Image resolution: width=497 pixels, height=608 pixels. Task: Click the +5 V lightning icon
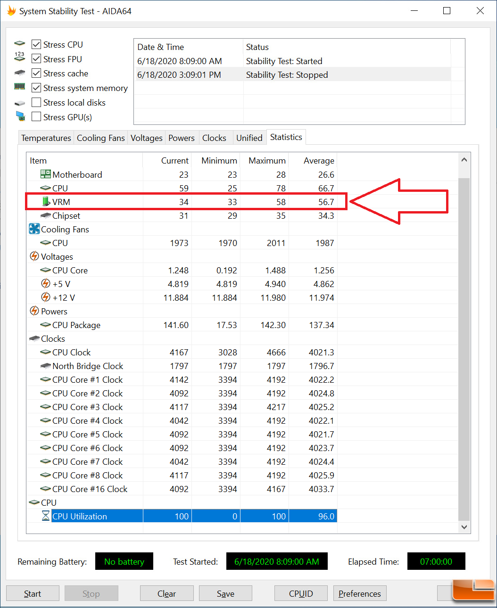point(46,283)
